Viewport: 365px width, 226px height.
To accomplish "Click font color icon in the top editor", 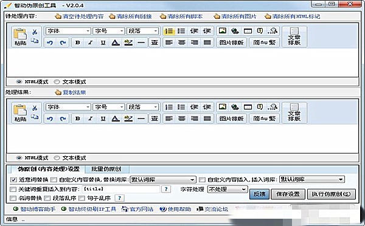I will pyautogui.click(x=116, y=43).
